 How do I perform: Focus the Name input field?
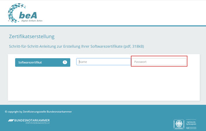pyautogui.click(x=103, y=62)
